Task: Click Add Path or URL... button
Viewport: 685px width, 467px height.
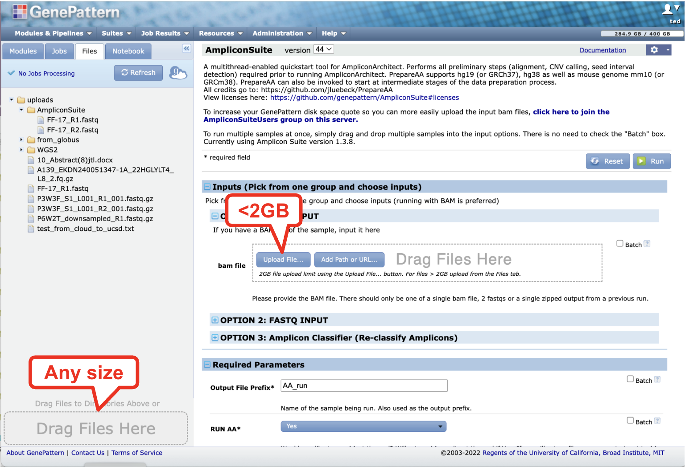Action: click(x=349, y=260)
